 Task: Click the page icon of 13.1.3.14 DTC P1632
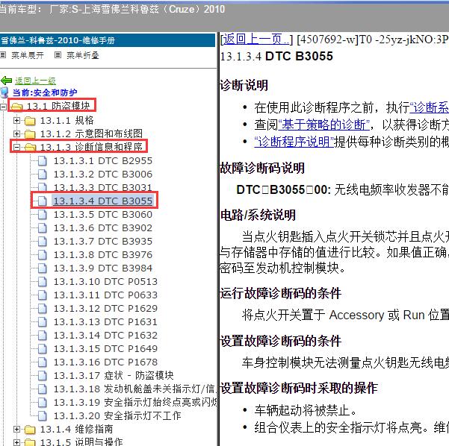tap(43, 336)
